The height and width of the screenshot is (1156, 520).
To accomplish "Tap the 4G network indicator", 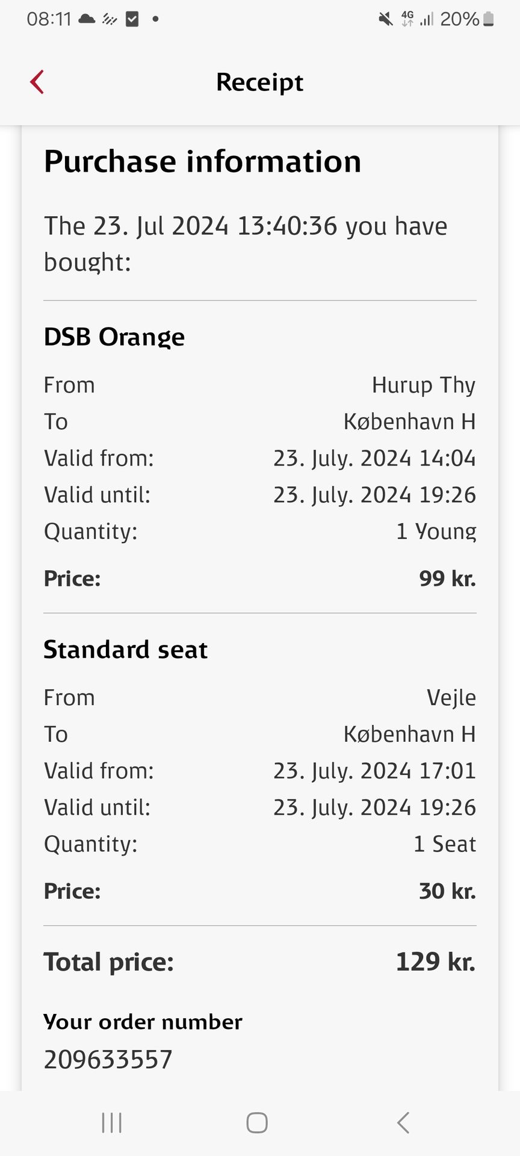I will pyautogui.click(x=407, y=19).
